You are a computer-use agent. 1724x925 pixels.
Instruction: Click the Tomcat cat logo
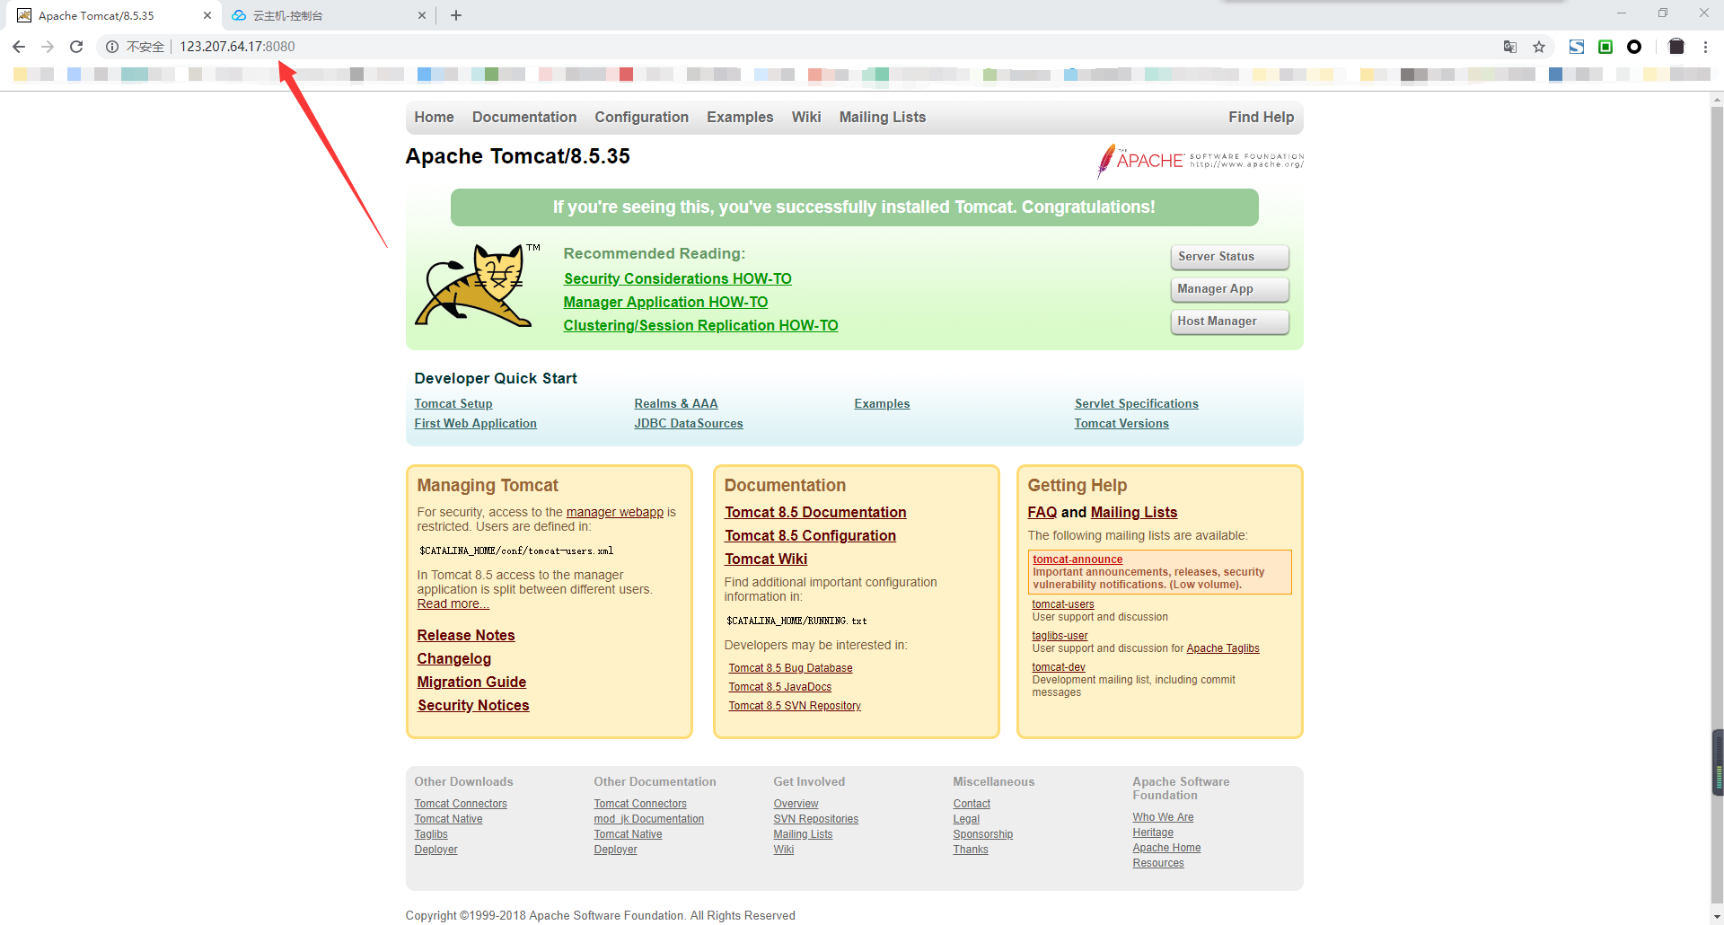click(476, 285)
